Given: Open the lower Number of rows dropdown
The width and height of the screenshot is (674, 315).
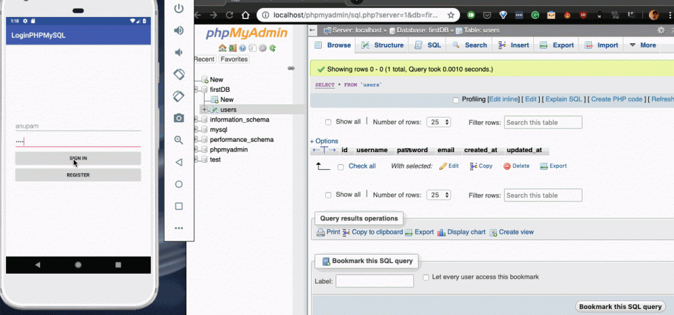Looking at the screenshot, I should click(438, 195).
